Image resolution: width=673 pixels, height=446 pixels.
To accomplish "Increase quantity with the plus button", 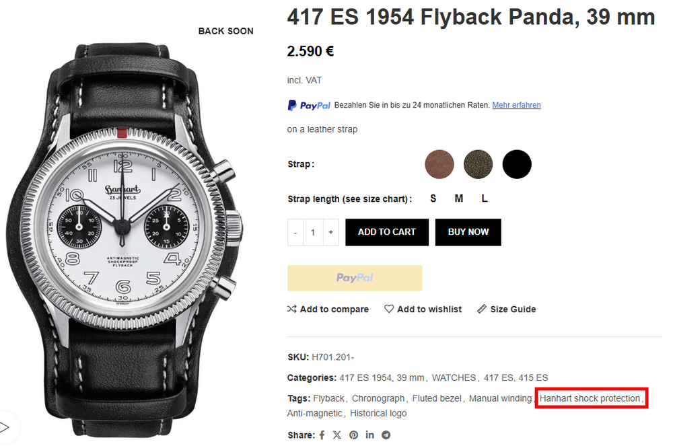I will (330, 232).
